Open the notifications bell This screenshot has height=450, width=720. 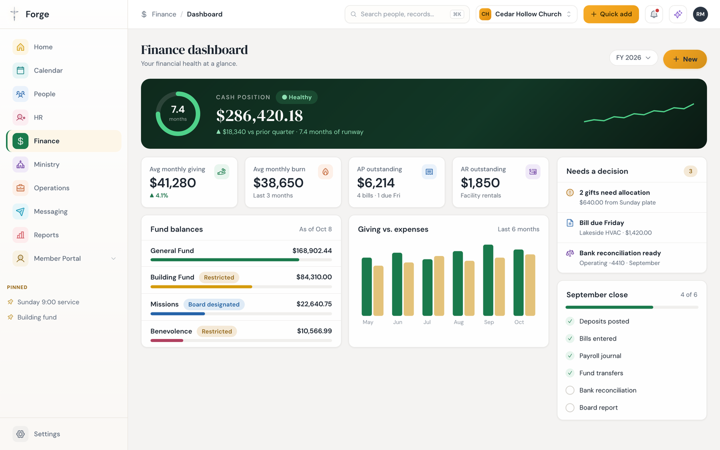tap(654, 14)
